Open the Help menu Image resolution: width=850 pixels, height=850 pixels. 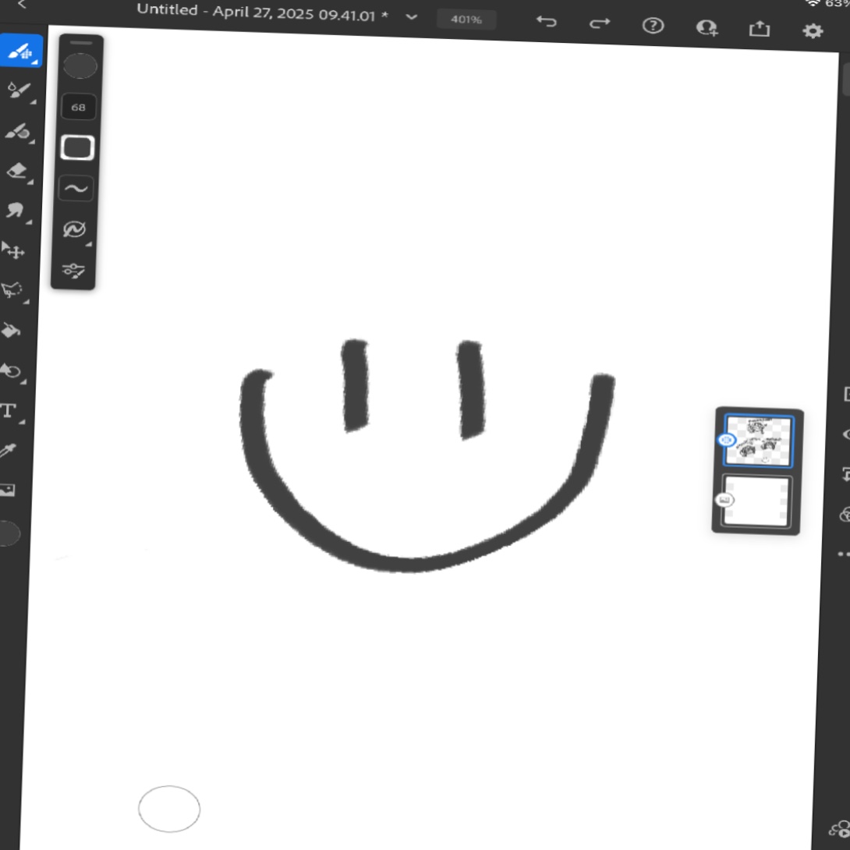tap(653, 26)
